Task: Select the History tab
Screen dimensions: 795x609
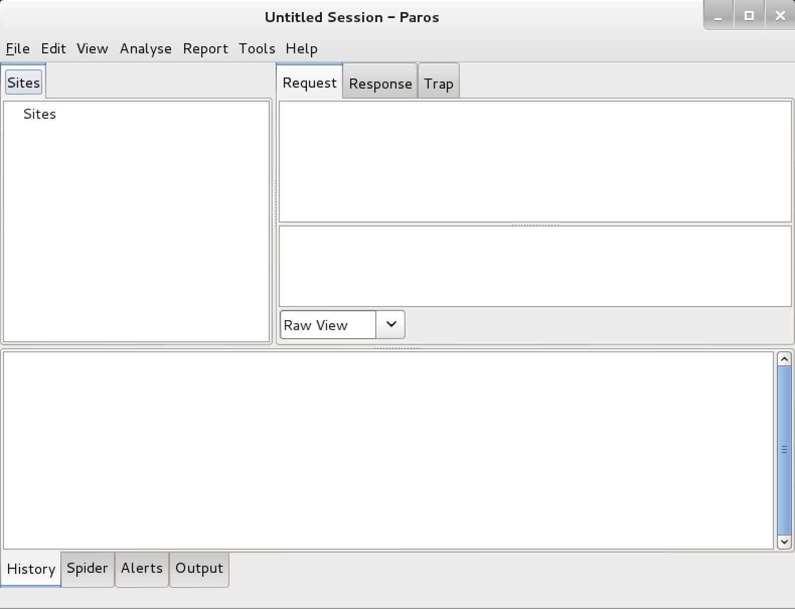Action: pyautogui.click(x=31, y=569)
